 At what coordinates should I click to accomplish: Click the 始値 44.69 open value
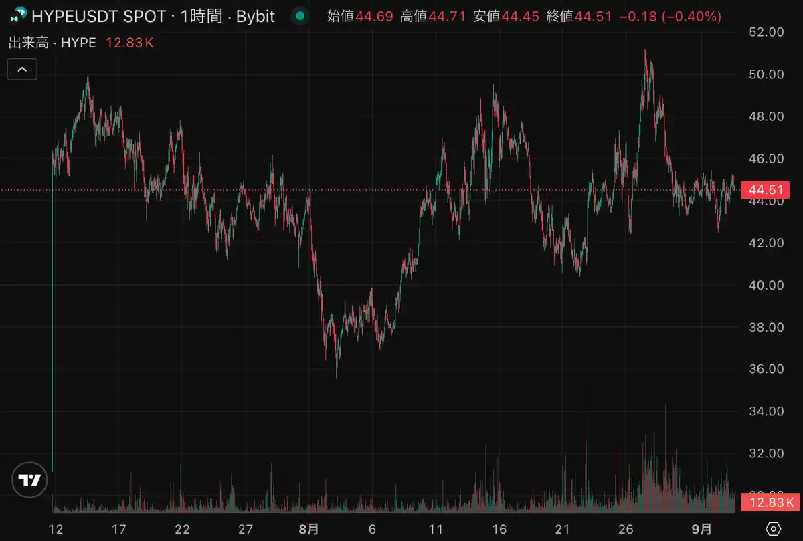[360, 16]
